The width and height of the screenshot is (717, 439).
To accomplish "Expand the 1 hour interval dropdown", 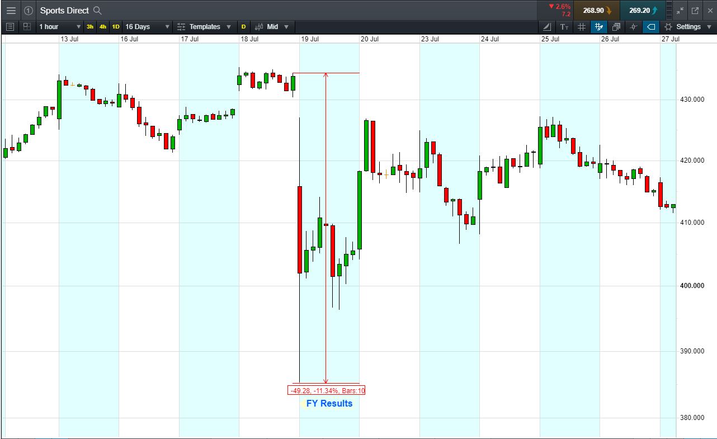I will coord(78,27).
